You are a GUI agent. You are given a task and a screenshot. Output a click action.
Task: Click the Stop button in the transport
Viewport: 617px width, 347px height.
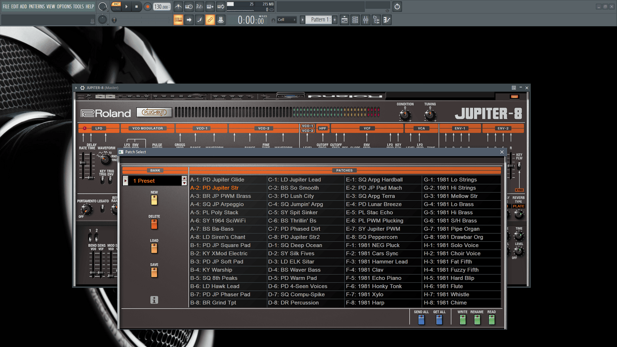pyautogui.click(x=137, y=6)
